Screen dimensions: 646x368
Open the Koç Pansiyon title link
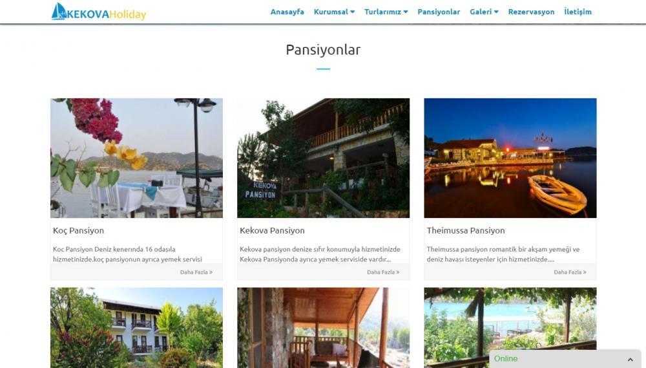point(78,231)
